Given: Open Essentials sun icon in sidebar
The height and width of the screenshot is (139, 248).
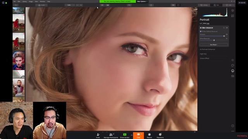Looking at the screenshot, I should click(x=232, y=60).
